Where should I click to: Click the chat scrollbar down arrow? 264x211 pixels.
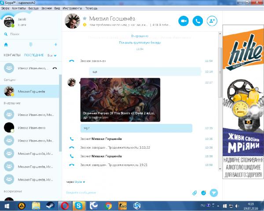(x=220, y=169)
